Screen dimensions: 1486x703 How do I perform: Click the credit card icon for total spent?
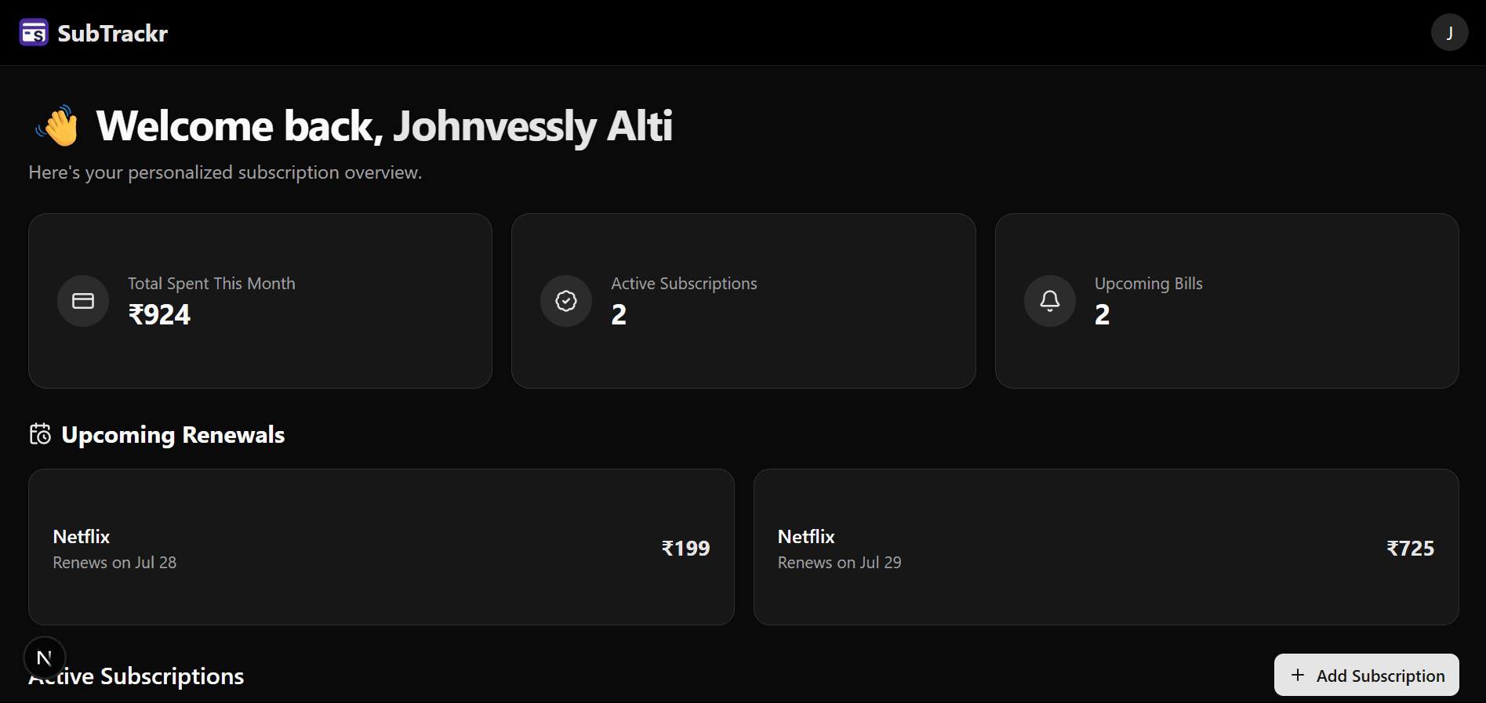pyautogui.click(x=83, y=301)
